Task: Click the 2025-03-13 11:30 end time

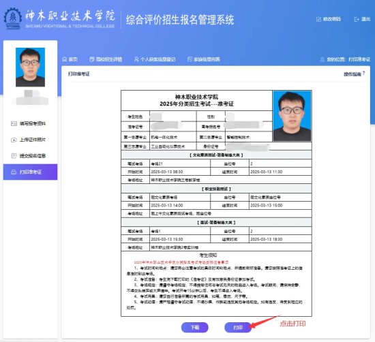Action: [x=280, y=172]
